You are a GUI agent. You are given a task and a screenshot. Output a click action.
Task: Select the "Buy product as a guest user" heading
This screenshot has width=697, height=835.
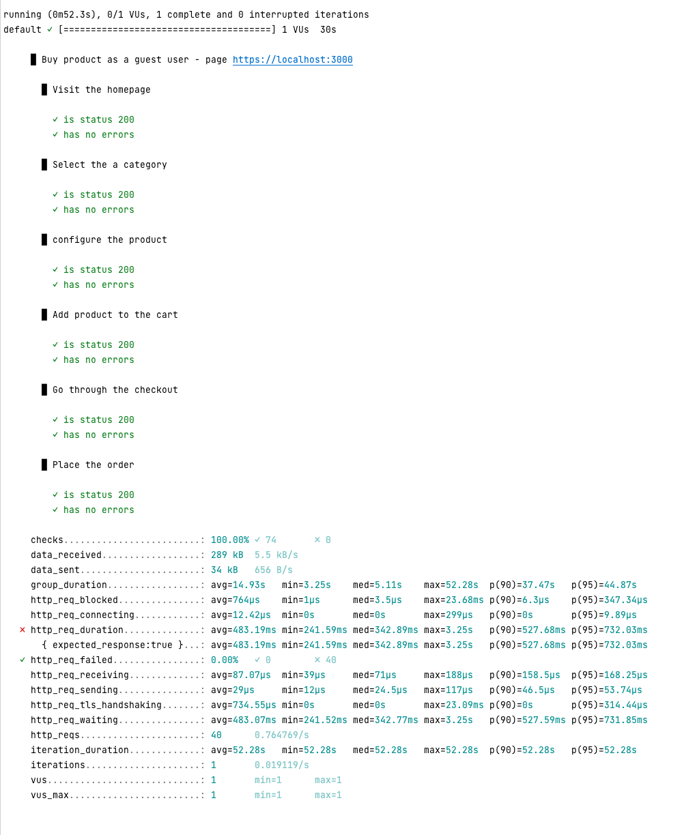tap(115, 59)
